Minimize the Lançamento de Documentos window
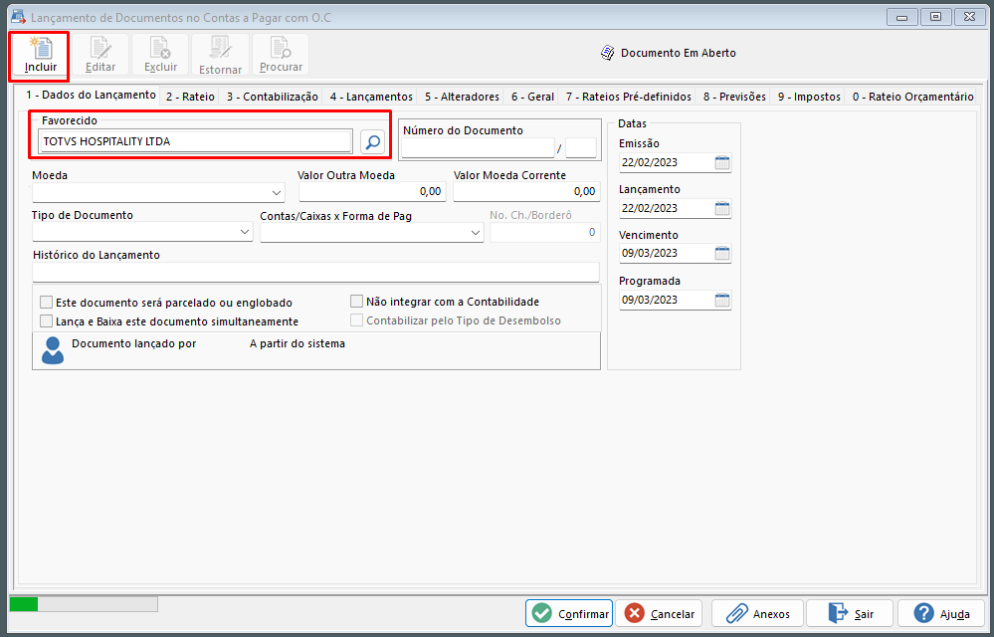Screen dimensions: 994x637 click(901, 17)
